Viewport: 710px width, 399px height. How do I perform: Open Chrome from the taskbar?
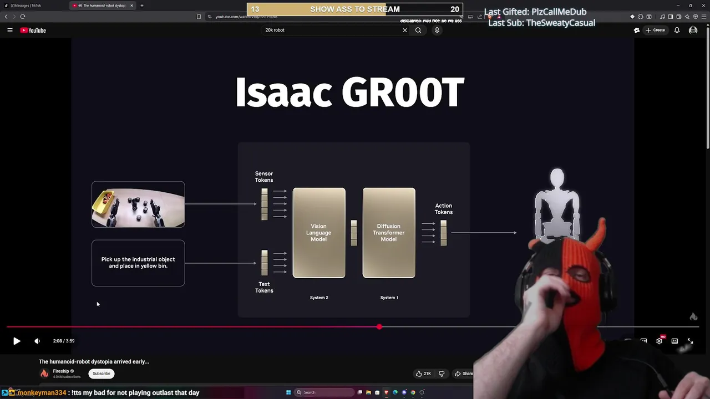click(413, 392)
